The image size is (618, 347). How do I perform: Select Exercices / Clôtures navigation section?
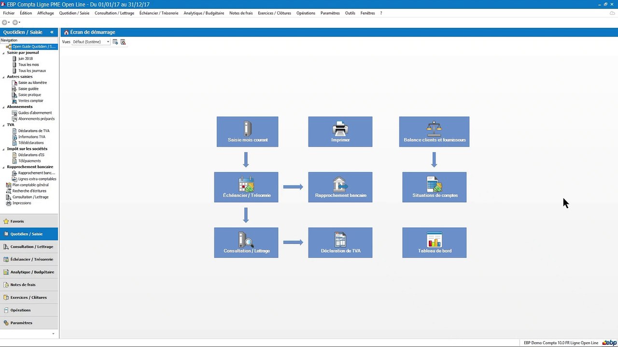(x=29, y=297)
